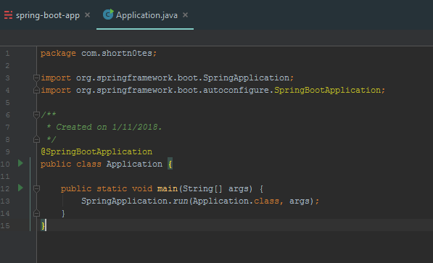Image resolution: width=433 pixels, height=263 pixels.
Task: Click Application.class argument on line 13
Action: pyautogui.click(x=236, y=201)
